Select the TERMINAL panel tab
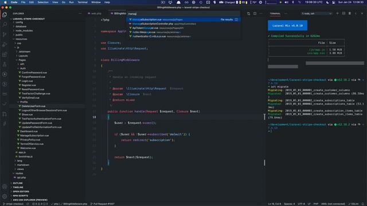This screenshot has height=206, width=367. [275, 14]
